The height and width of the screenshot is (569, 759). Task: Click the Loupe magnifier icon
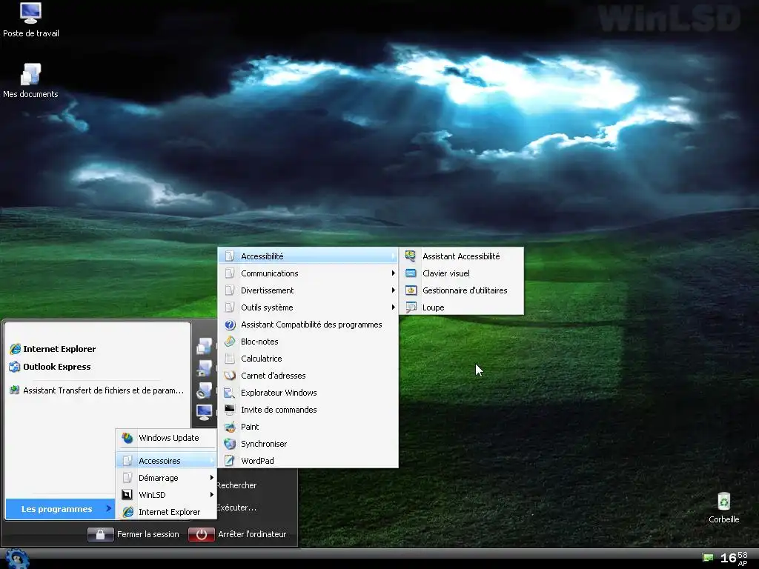411,307
